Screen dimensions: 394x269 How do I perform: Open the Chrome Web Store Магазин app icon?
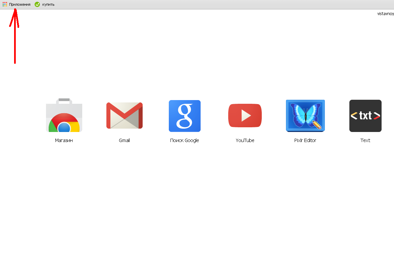64,115
